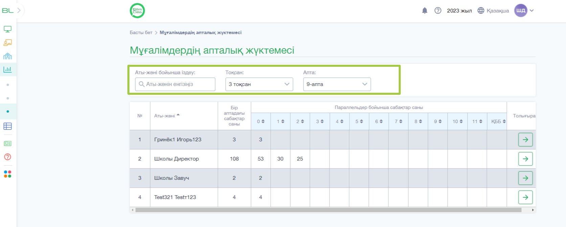Screen dimensions: 566x227
Task: Select the first submenu dot in sidebar
Action: 7,85
